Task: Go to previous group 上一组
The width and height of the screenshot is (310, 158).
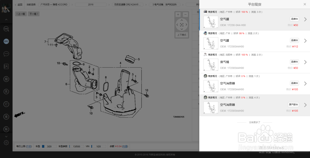Action: point(21,14)
